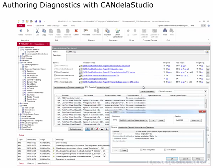Toggle the Read (extended data) checkbox
The width and height of the screenshot is (213, 168).
55,82
